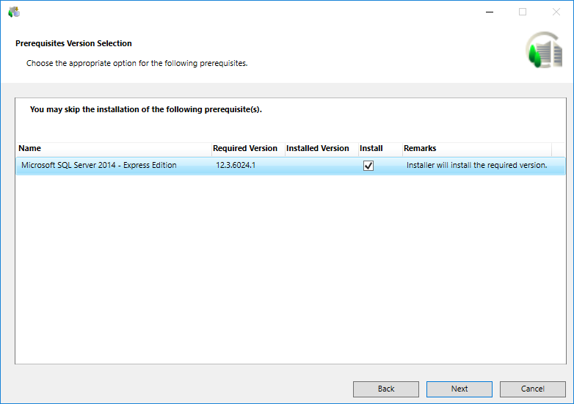574x404 pixels.
Task: Click the empty Installed Version cell in the row
Action: 321,166
